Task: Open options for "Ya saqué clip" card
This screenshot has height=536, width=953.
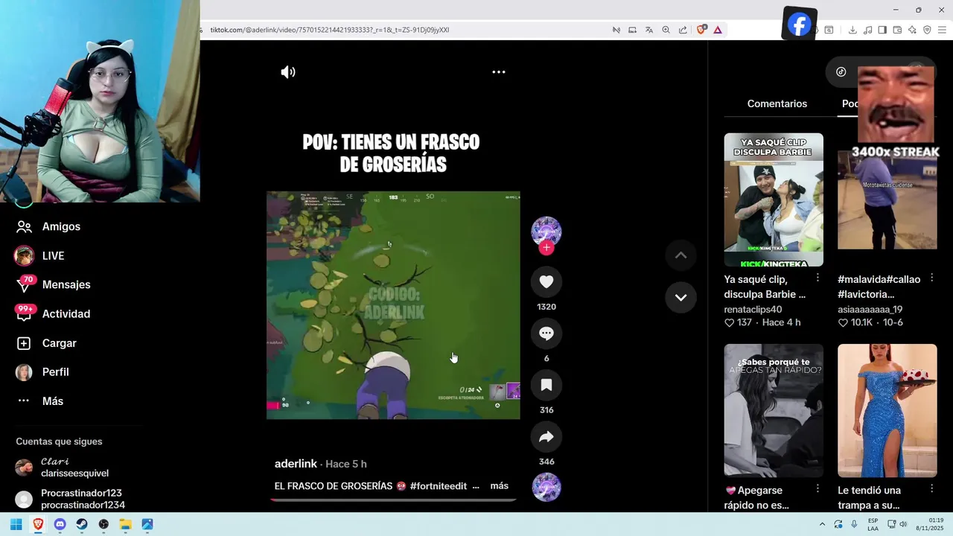Action: tap(817, 278)
